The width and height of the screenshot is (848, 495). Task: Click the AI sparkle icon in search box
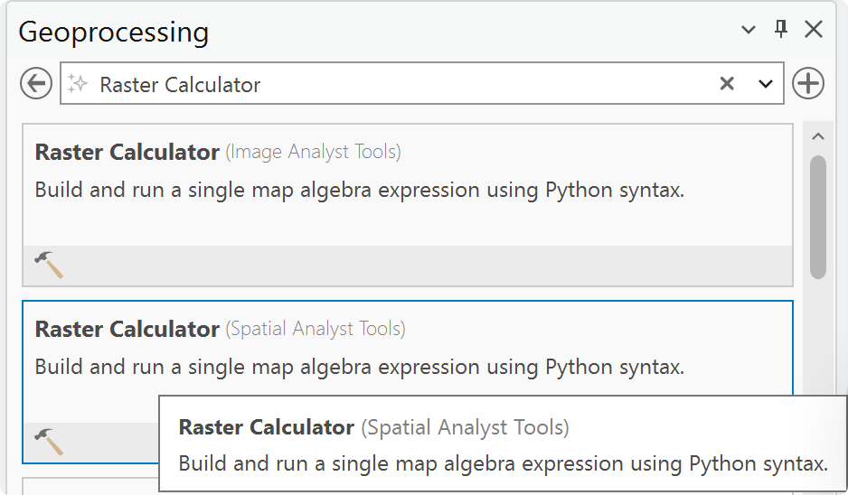[78, 84]
